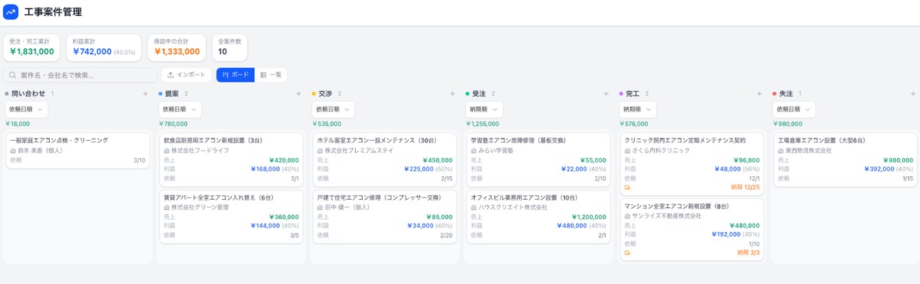This screenshot has height=284, width=920.
Task: Open card 学習塾エアコン故障修理（基板交換）
Action: tap(538, 159)
